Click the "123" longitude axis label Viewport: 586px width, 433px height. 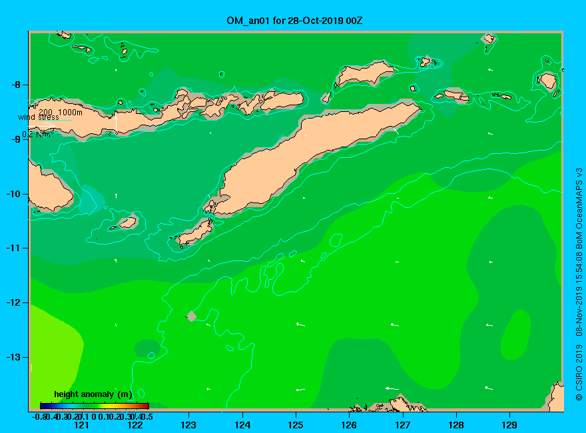pos(188,425)
